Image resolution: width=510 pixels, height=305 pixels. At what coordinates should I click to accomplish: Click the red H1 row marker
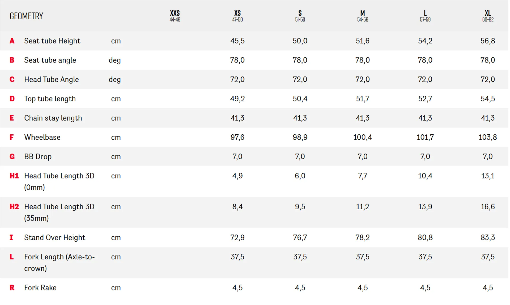[14, 176]
